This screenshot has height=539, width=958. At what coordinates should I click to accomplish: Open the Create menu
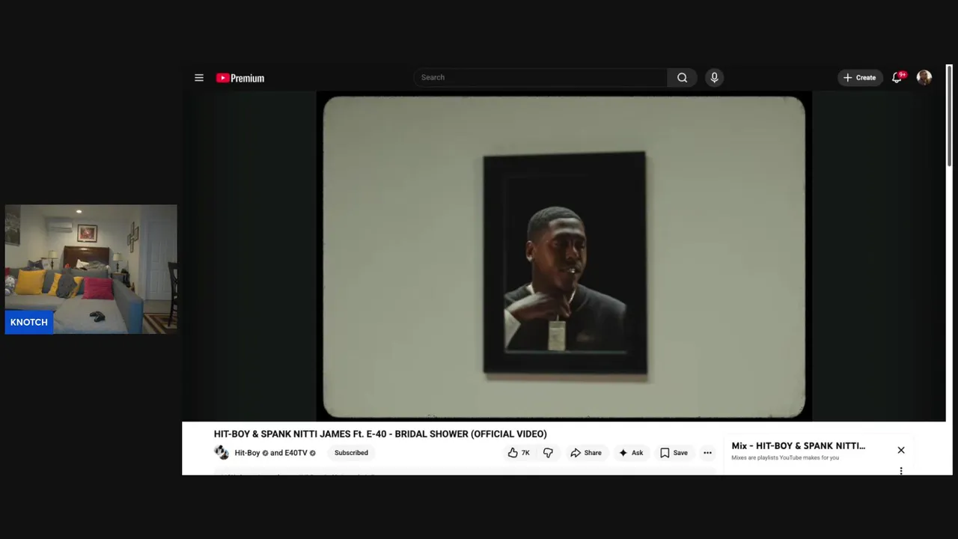point(860,77)
